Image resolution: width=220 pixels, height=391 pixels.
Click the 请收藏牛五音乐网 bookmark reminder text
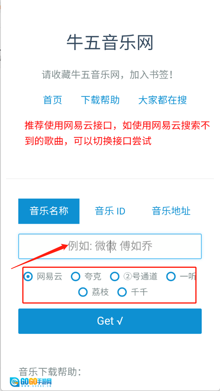[107, 75]
